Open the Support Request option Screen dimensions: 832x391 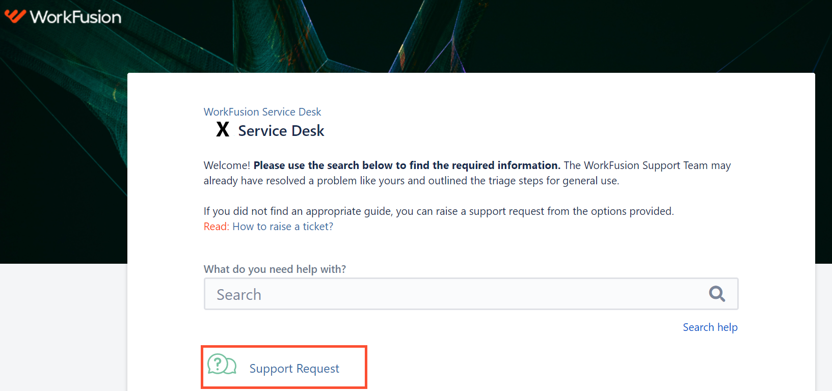tap(284, 367)
